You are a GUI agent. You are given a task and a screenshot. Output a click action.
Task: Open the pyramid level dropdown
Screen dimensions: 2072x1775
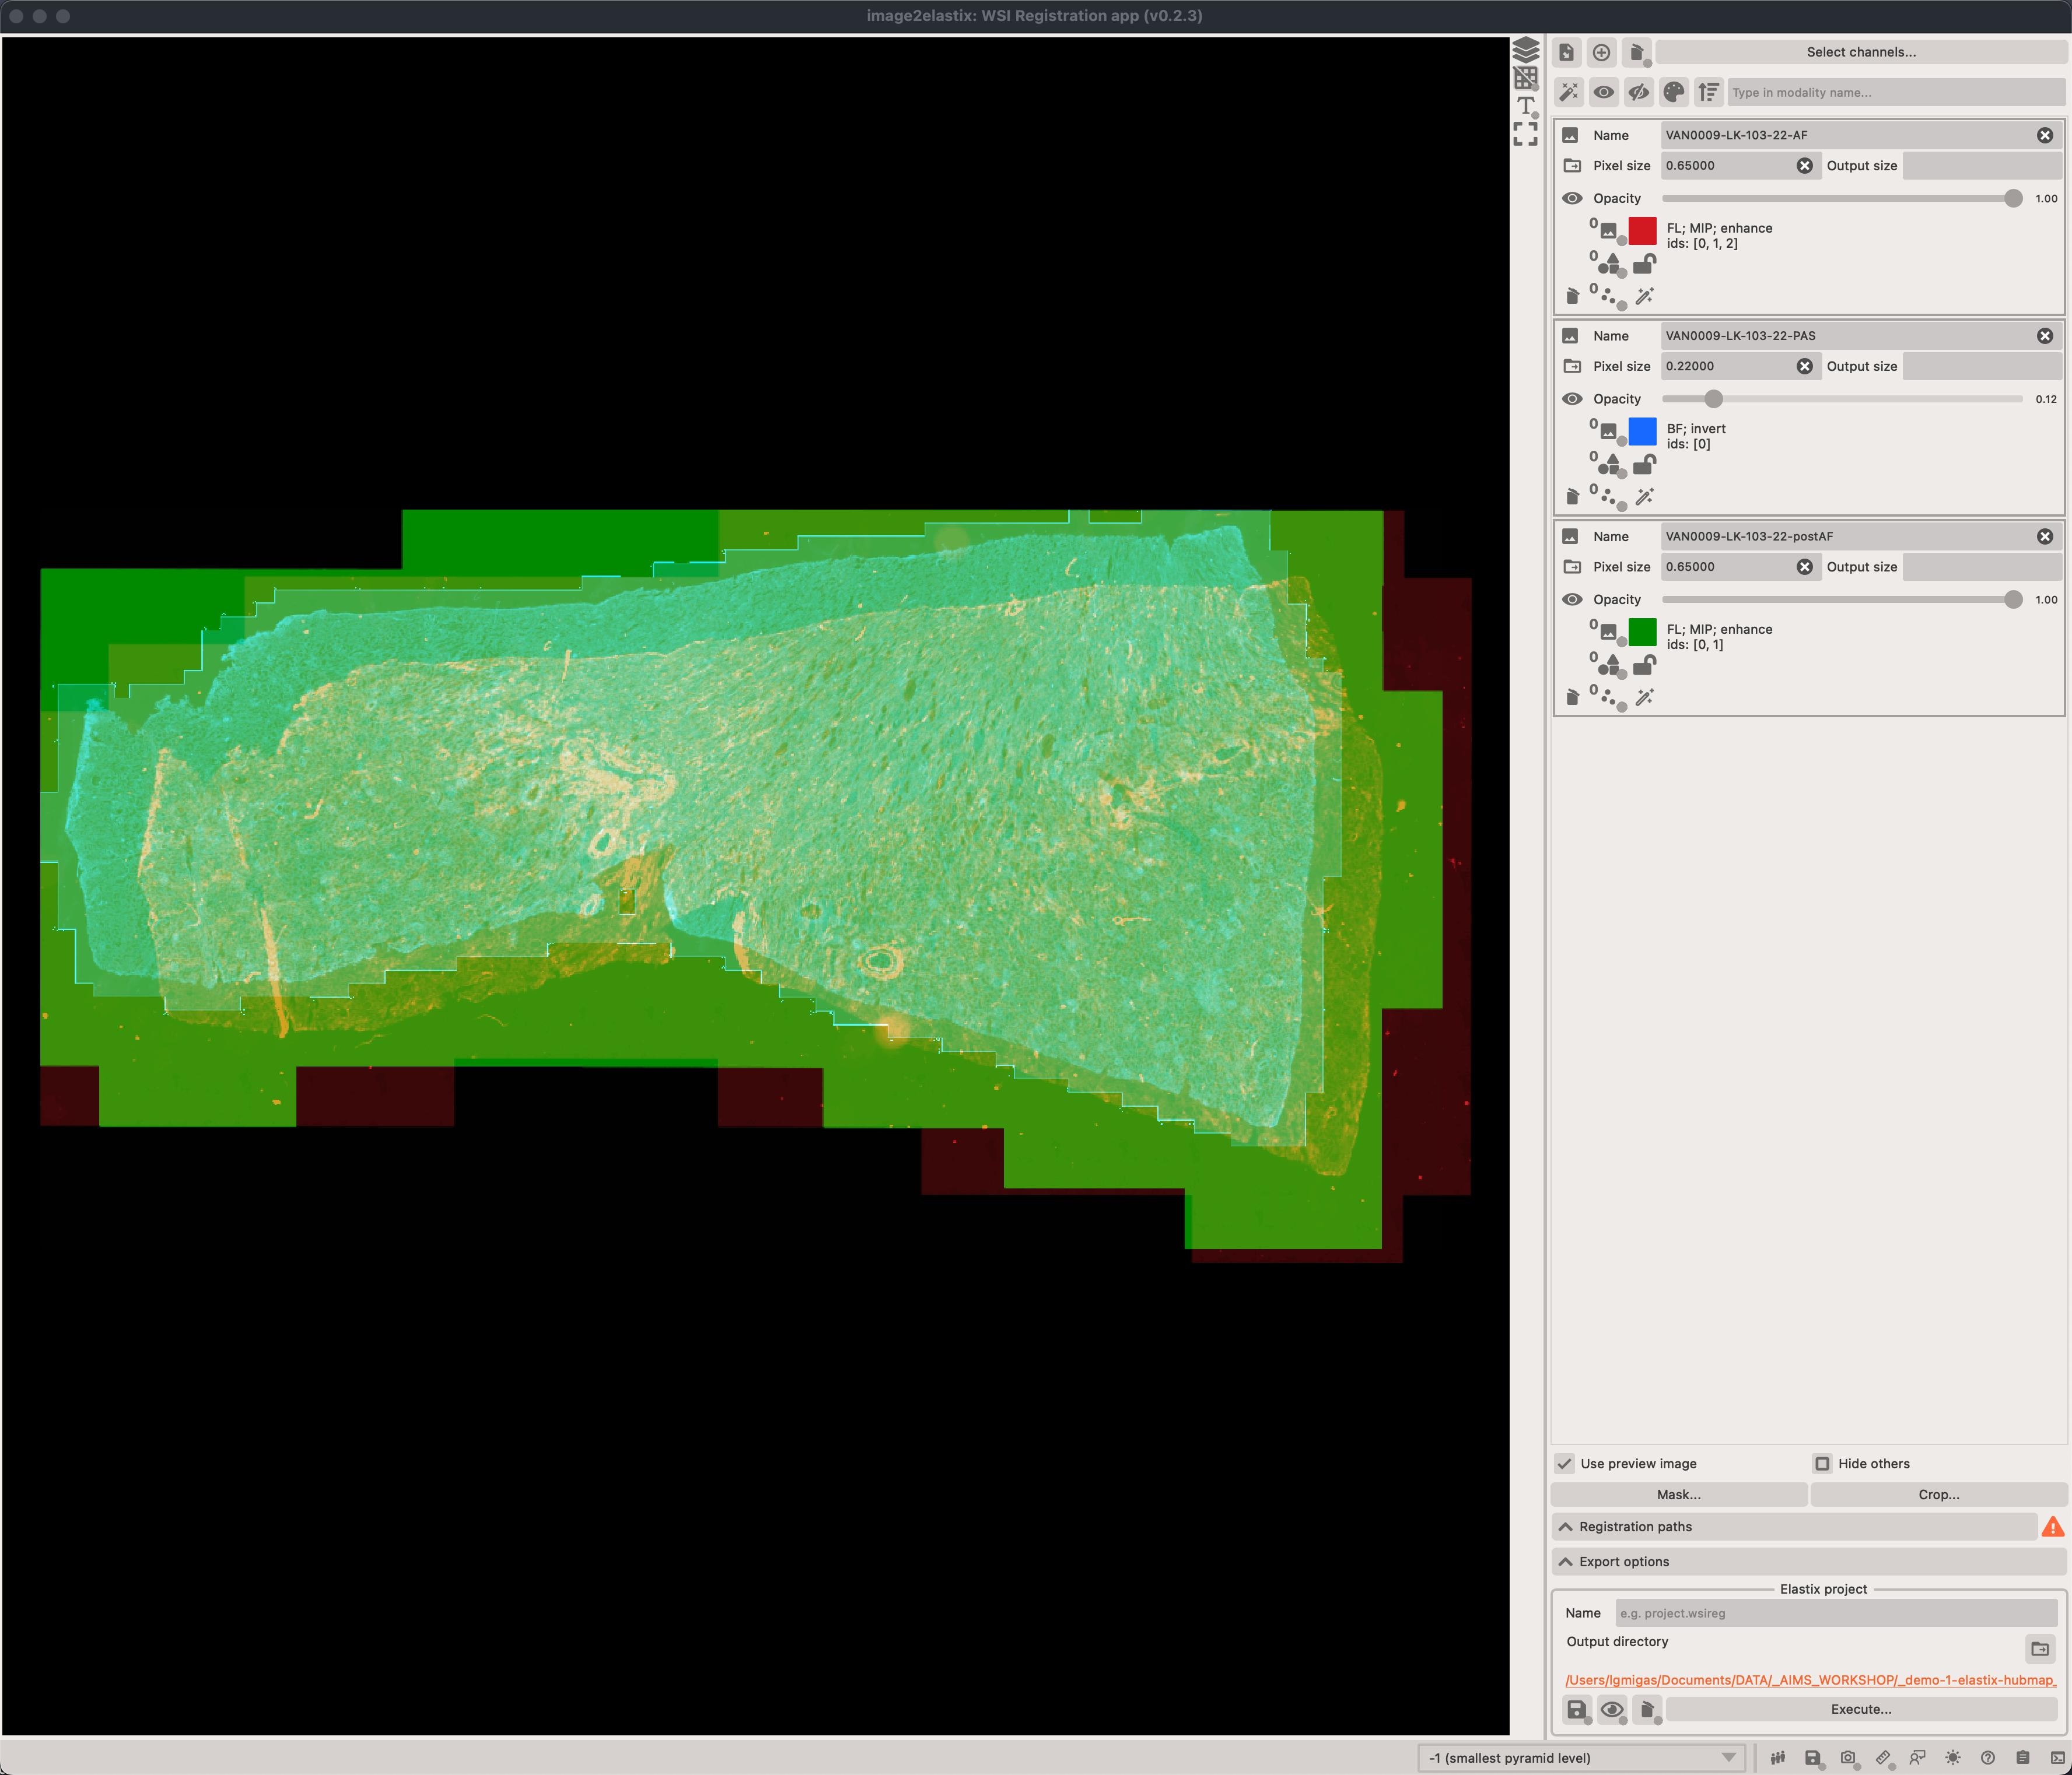(1581, 1757)
